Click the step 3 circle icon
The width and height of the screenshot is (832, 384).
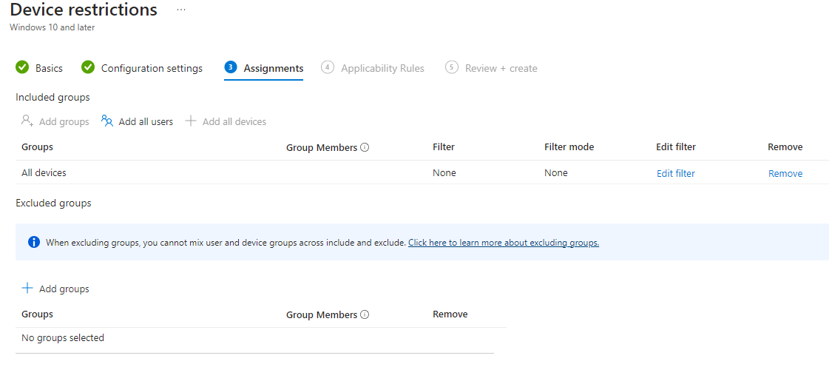click(x=231, y=67)
